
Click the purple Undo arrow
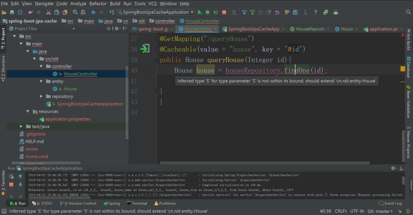[x=30, y=12]
